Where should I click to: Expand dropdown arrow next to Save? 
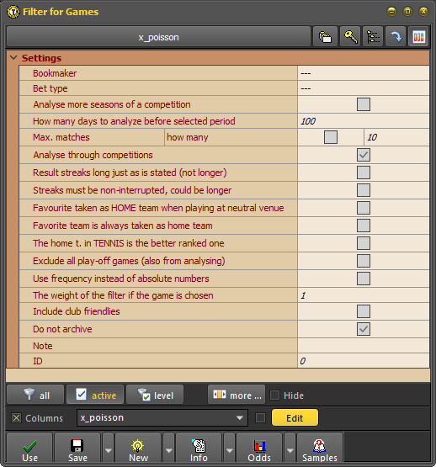pyautogui.click(x=109, y=448)
